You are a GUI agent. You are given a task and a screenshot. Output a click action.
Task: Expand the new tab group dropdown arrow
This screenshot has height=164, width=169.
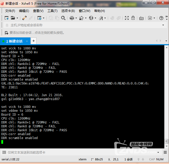pyautogui.click(x=154, y=18)
